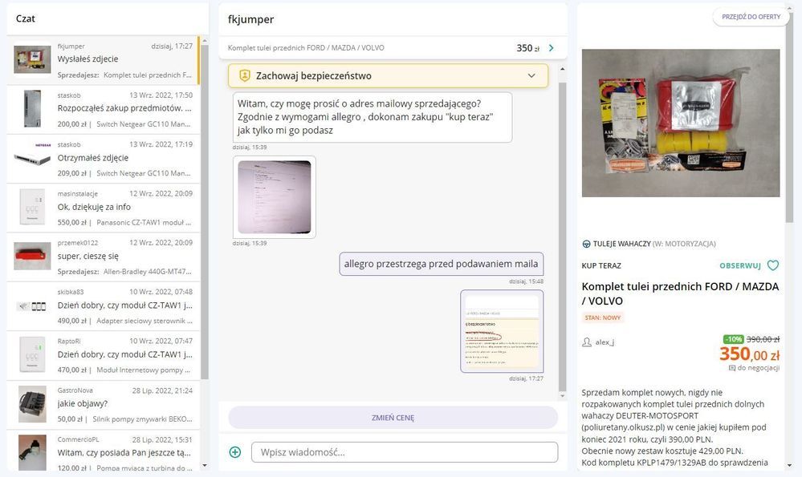Click the steering wheel category icon
Screen dimensions: 802x477
click(x=586, y=245)
